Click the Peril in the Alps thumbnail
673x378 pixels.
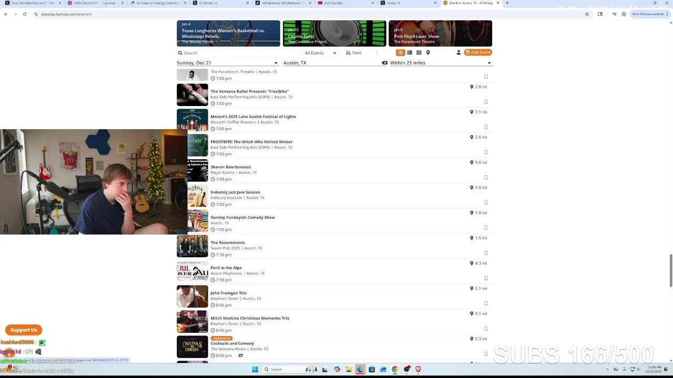coord(192,271)
